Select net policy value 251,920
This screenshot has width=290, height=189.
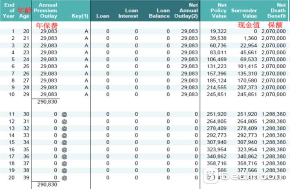pyautogui.click(x=217, y=114)
